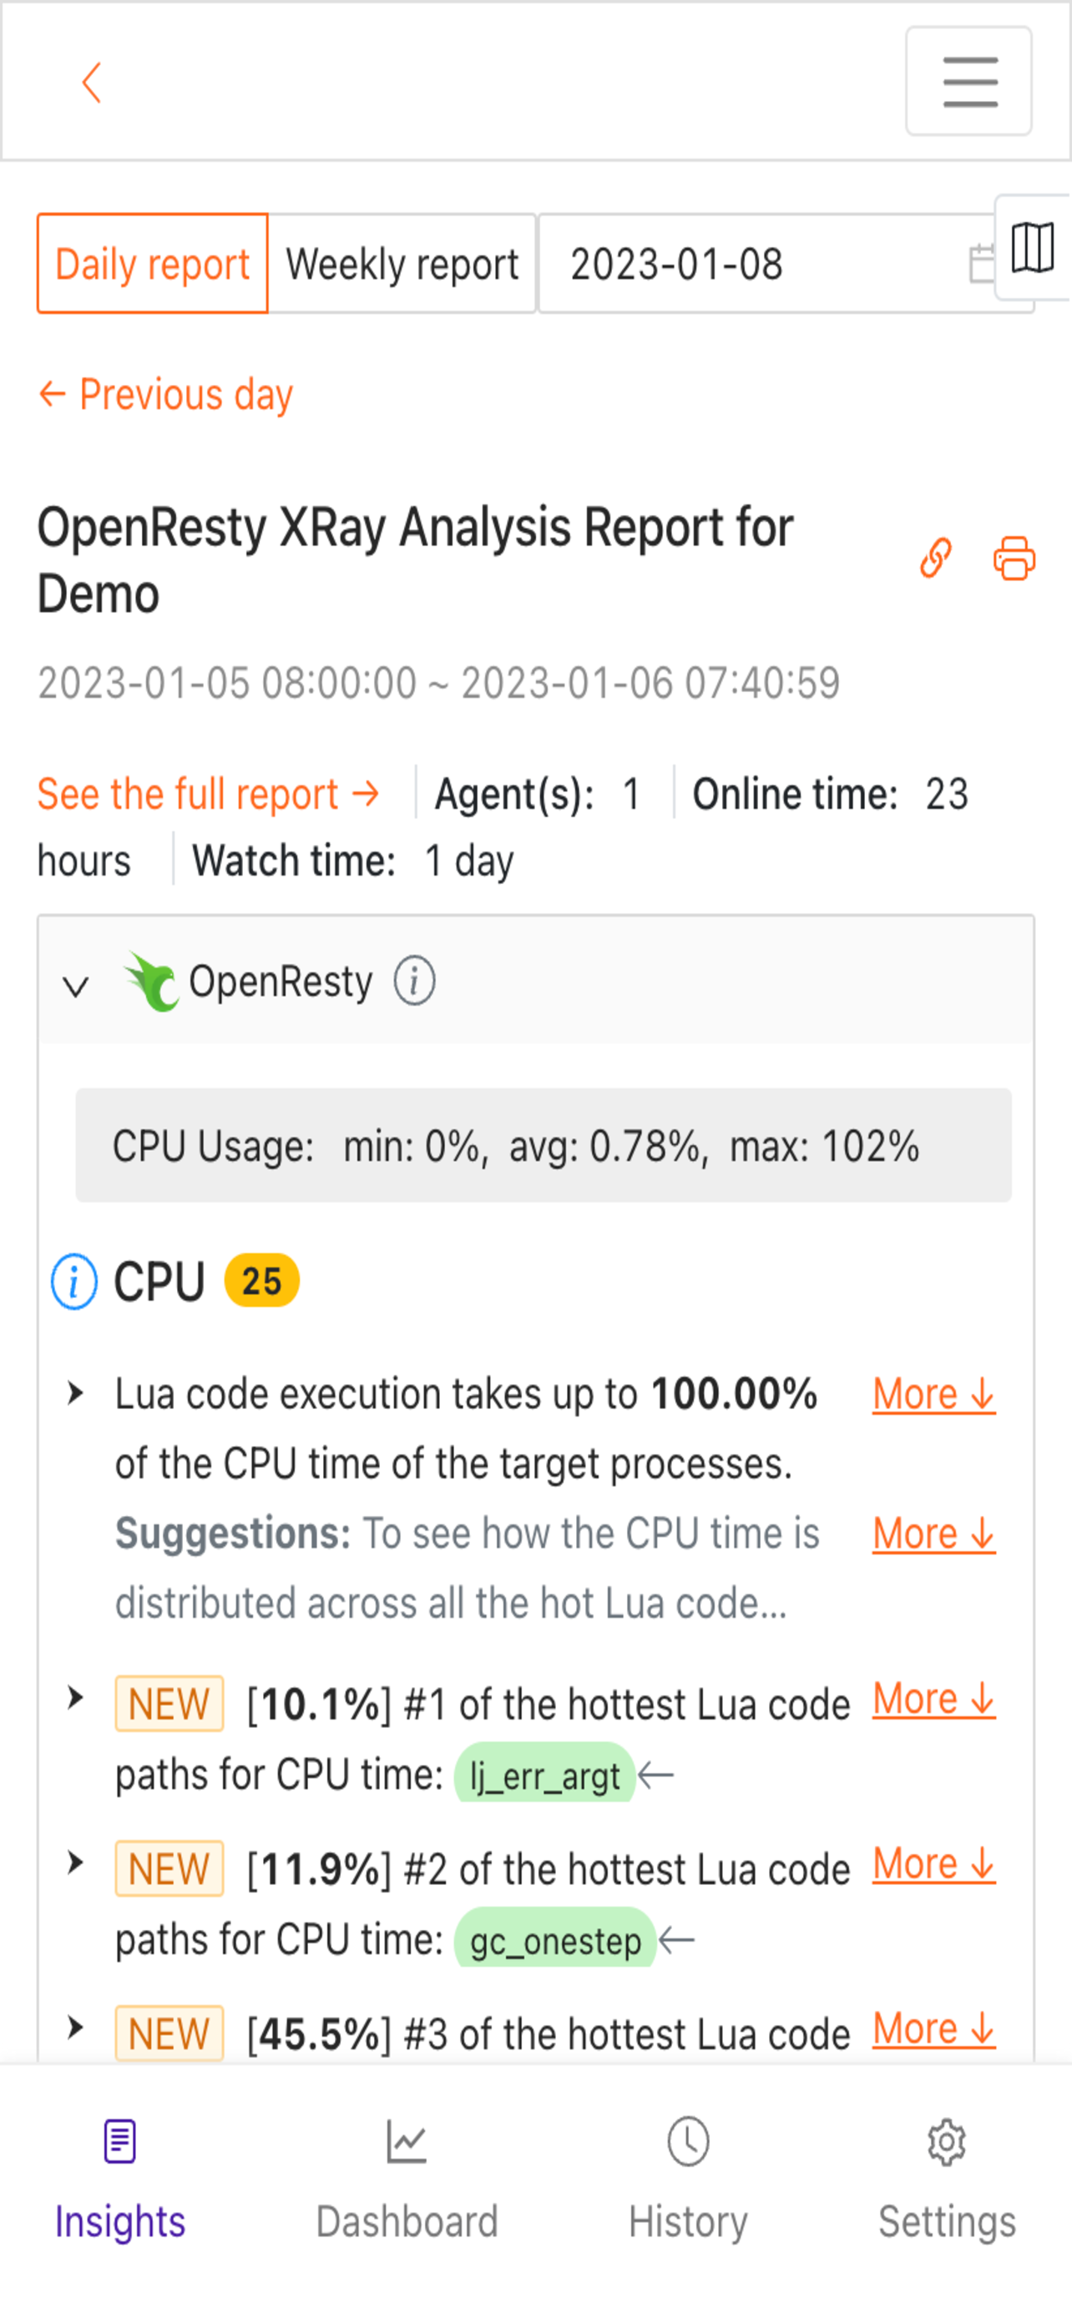
Task: Select the Weekly report tab
Action: [402, 264]
